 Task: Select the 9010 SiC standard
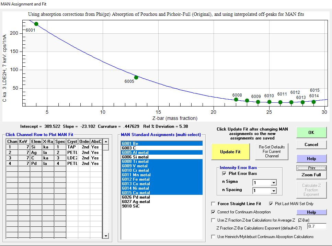[131, 206]
